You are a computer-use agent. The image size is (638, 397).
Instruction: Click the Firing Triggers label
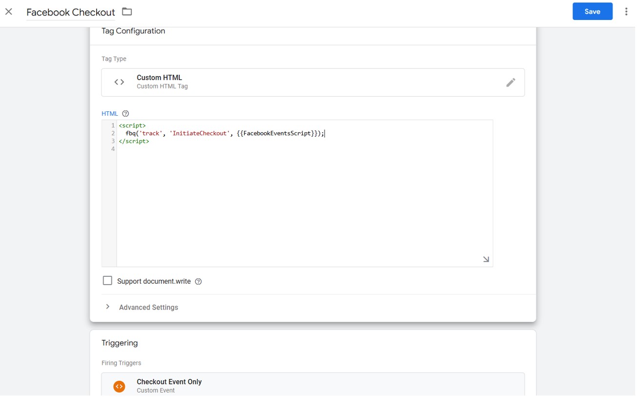click(121, 363)
